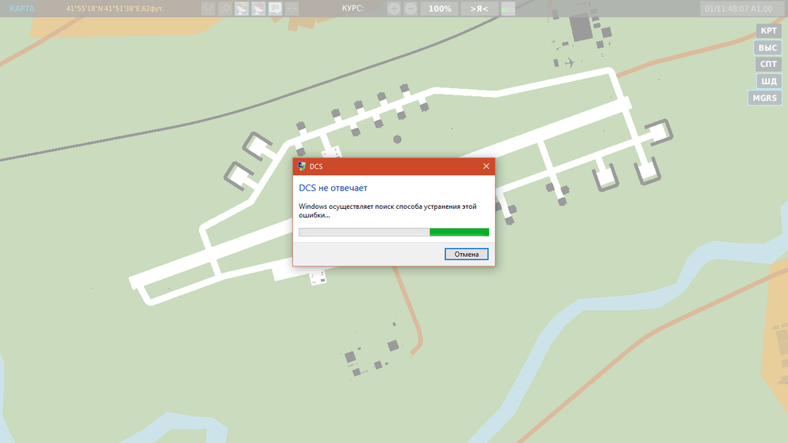Image resolution: width=788 pixels, height=443 pixels.
Task: Toggle the yellow radar dish icon
Action: point(242,9)
